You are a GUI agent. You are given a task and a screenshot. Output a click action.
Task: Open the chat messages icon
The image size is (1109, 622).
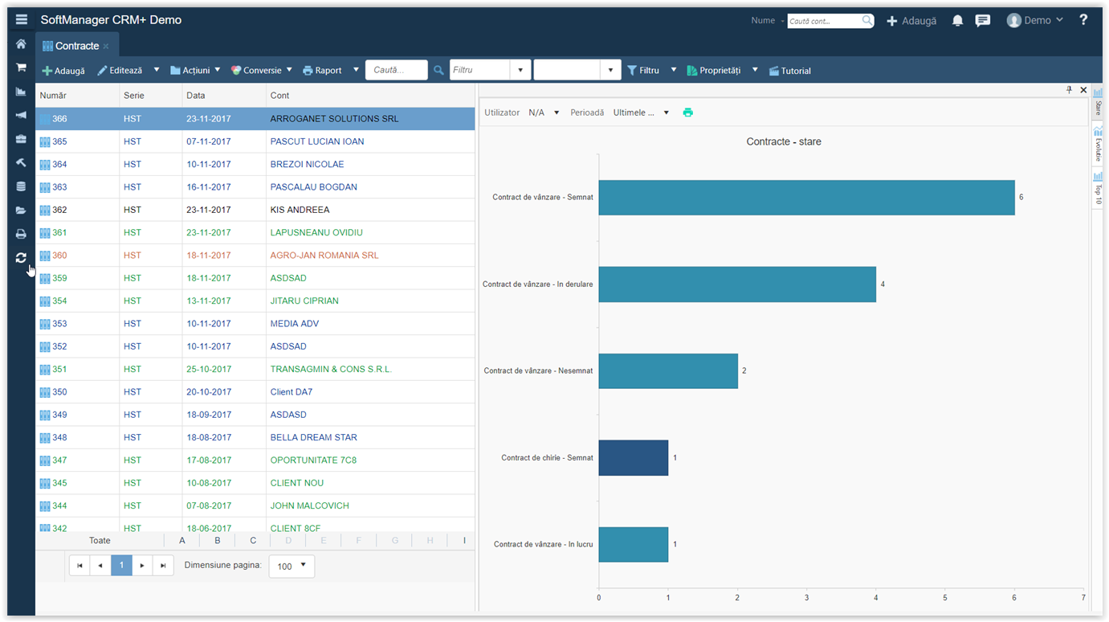coord(982,21)
